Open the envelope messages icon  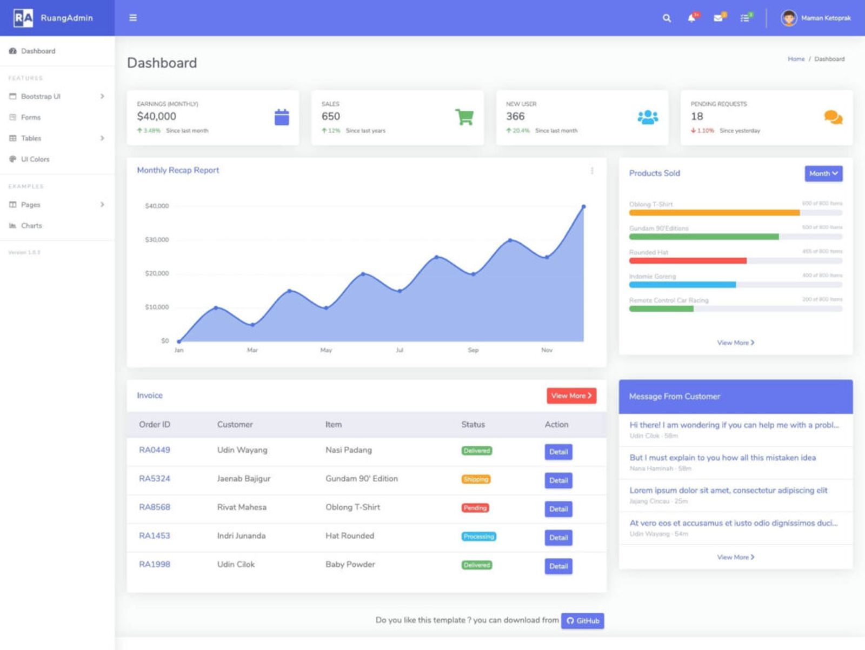coord(718,18)
